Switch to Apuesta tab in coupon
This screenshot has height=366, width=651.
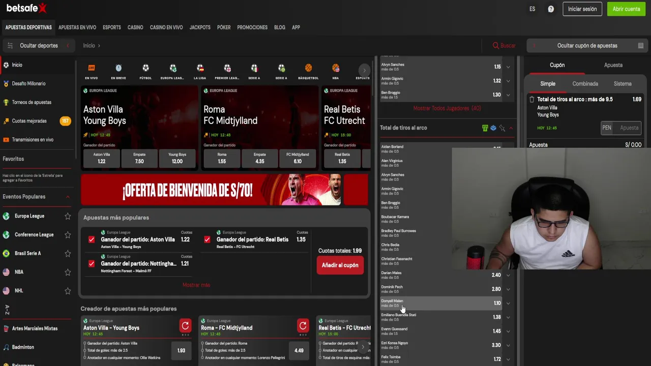tap(613, 65)
